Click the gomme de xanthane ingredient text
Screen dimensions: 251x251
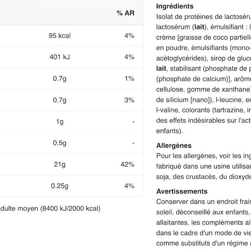pyautogui.click(x=218, y=90)
